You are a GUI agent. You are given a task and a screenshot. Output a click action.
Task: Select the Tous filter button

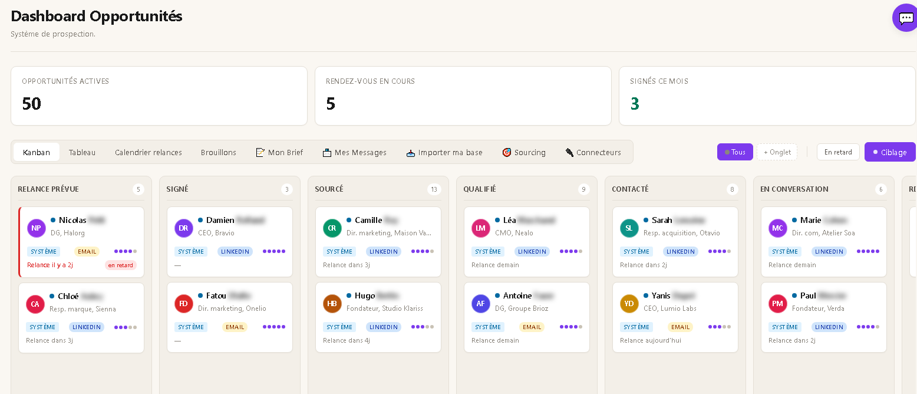pyautogui.click(x=735, y=152)
